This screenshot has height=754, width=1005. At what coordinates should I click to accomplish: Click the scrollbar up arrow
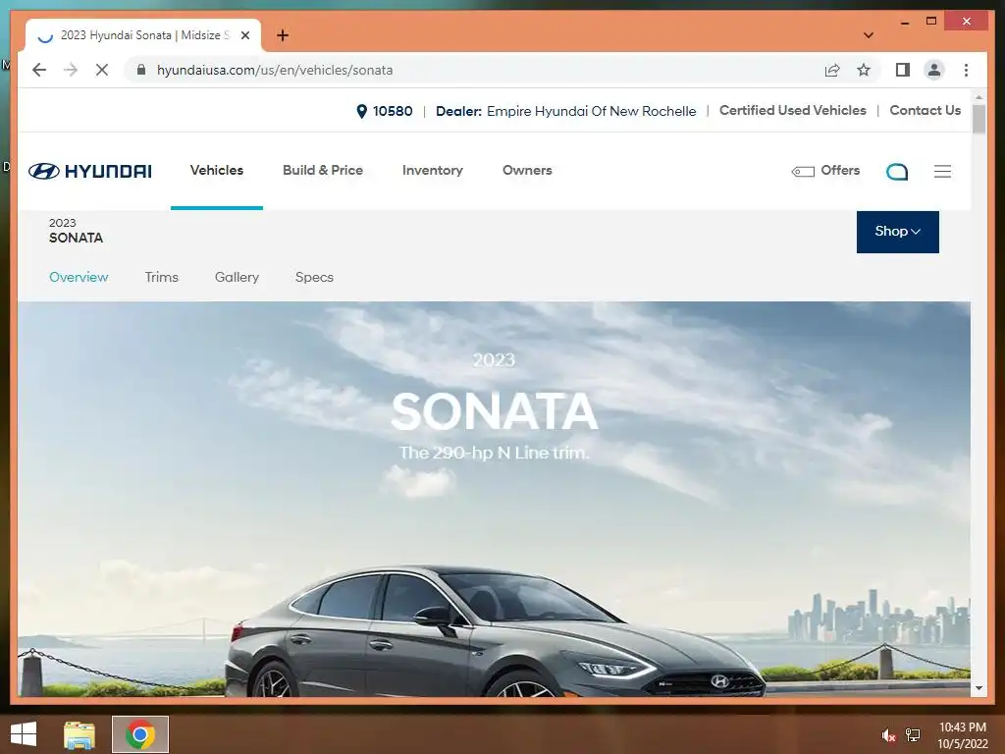tap(979, 97)
